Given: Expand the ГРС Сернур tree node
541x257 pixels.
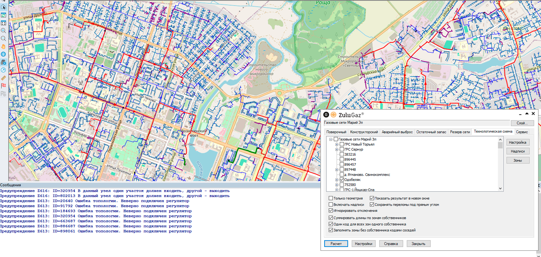Looking at the screenshot, I should [337, 150].
